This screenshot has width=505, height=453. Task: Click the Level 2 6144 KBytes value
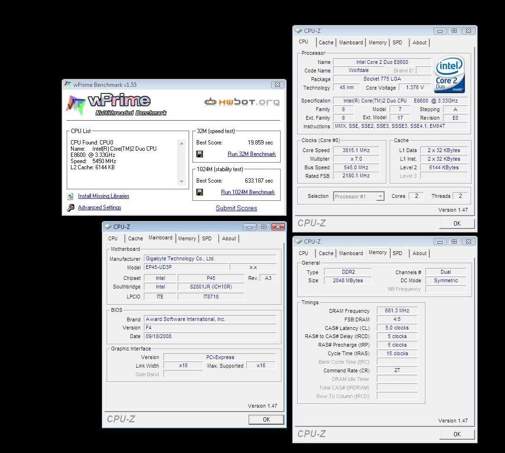click(444, 167)
